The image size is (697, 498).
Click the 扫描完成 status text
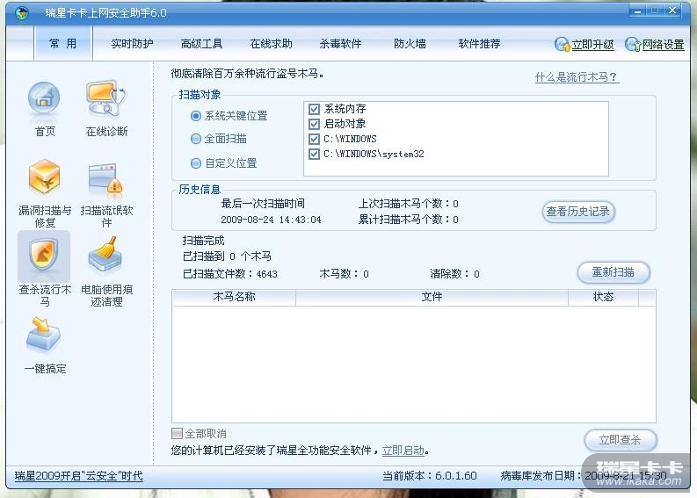[x=203, y=241]
